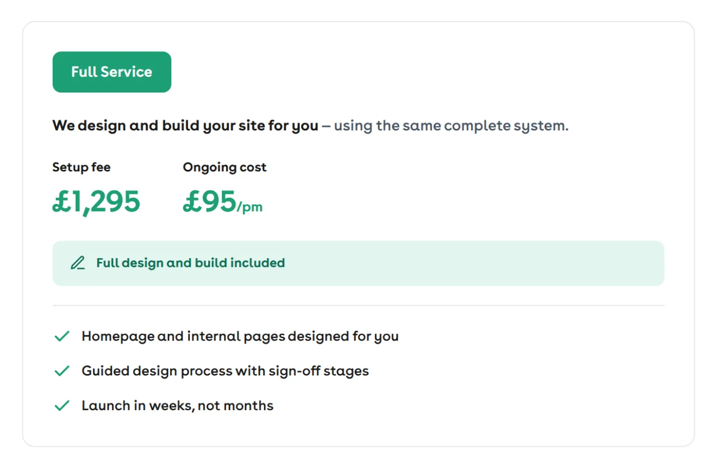
Task: Click the £95 ongoing cost price
Action: (x=210, y=202)
